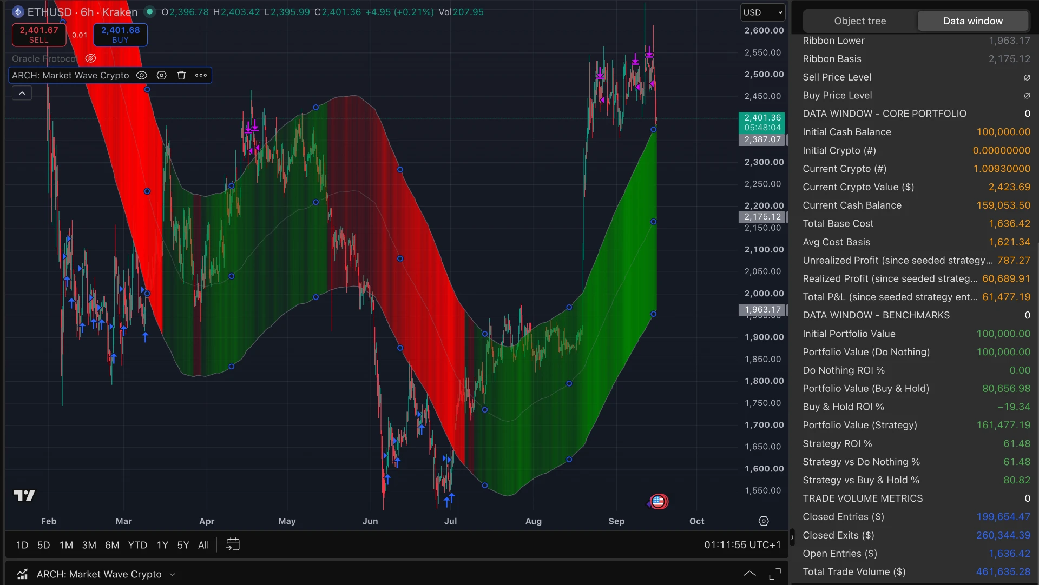Image resolution: width=1039 pixels, height=585 pixels.
Task: Select the 6M time range
Action: (112, 545)
